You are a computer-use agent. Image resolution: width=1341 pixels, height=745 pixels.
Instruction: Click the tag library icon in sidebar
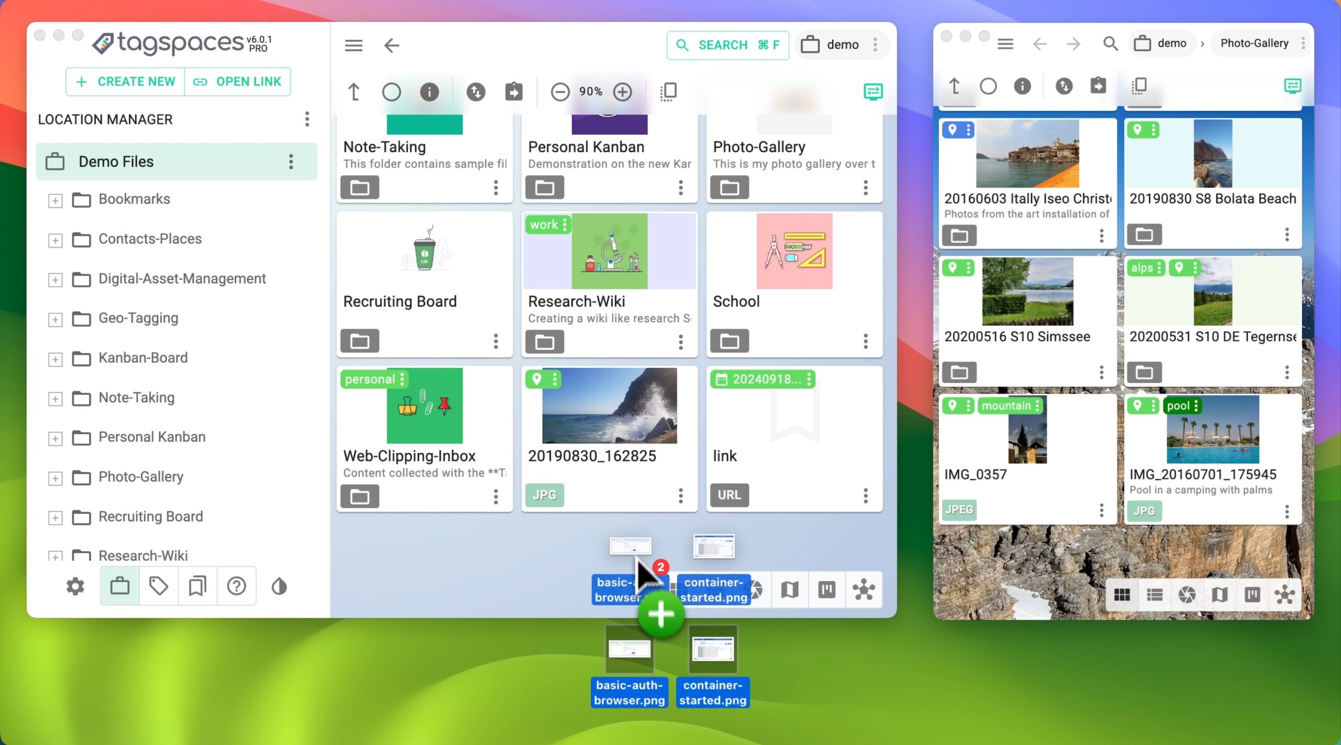(158, 586)
